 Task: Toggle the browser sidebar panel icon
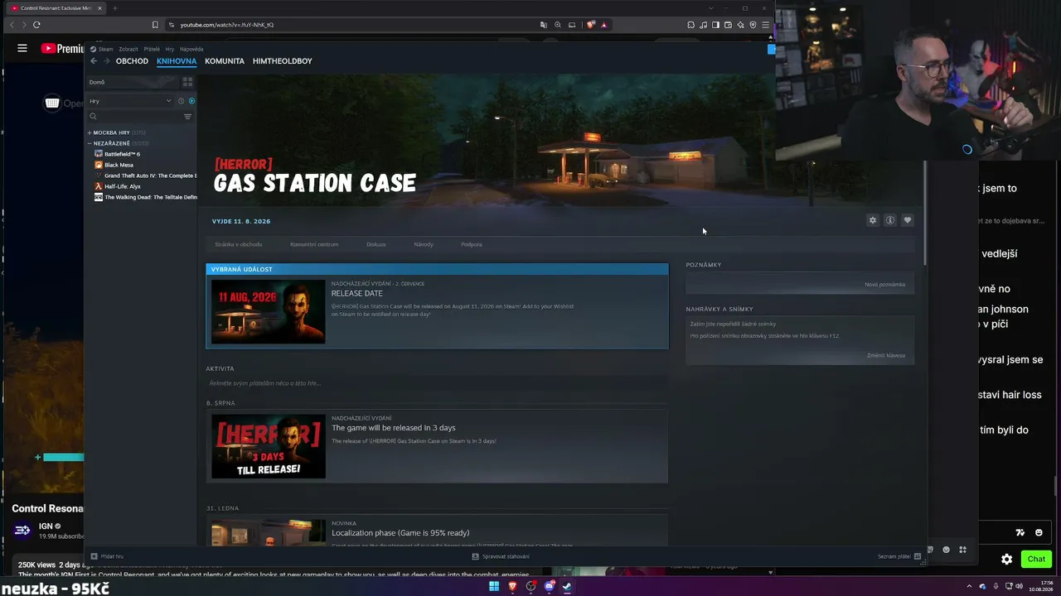tap(715, 25)
